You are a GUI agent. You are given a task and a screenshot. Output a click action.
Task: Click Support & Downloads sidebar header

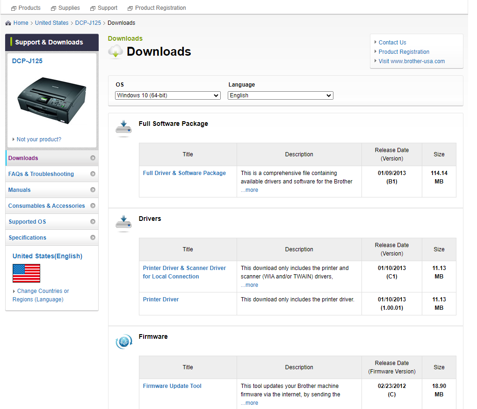coord(52,42)
